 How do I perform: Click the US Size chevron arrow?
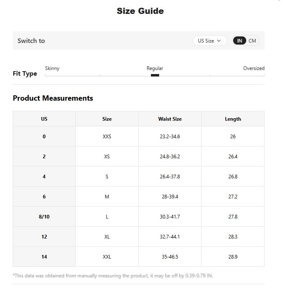click(219, 41)
